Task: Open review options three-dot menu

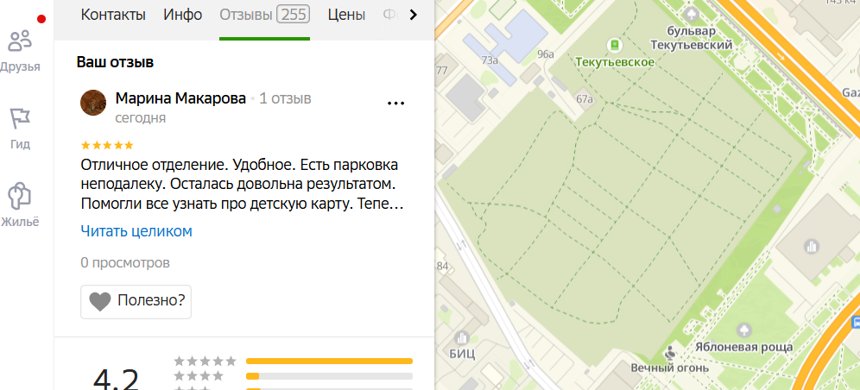Action: [396, 103]
